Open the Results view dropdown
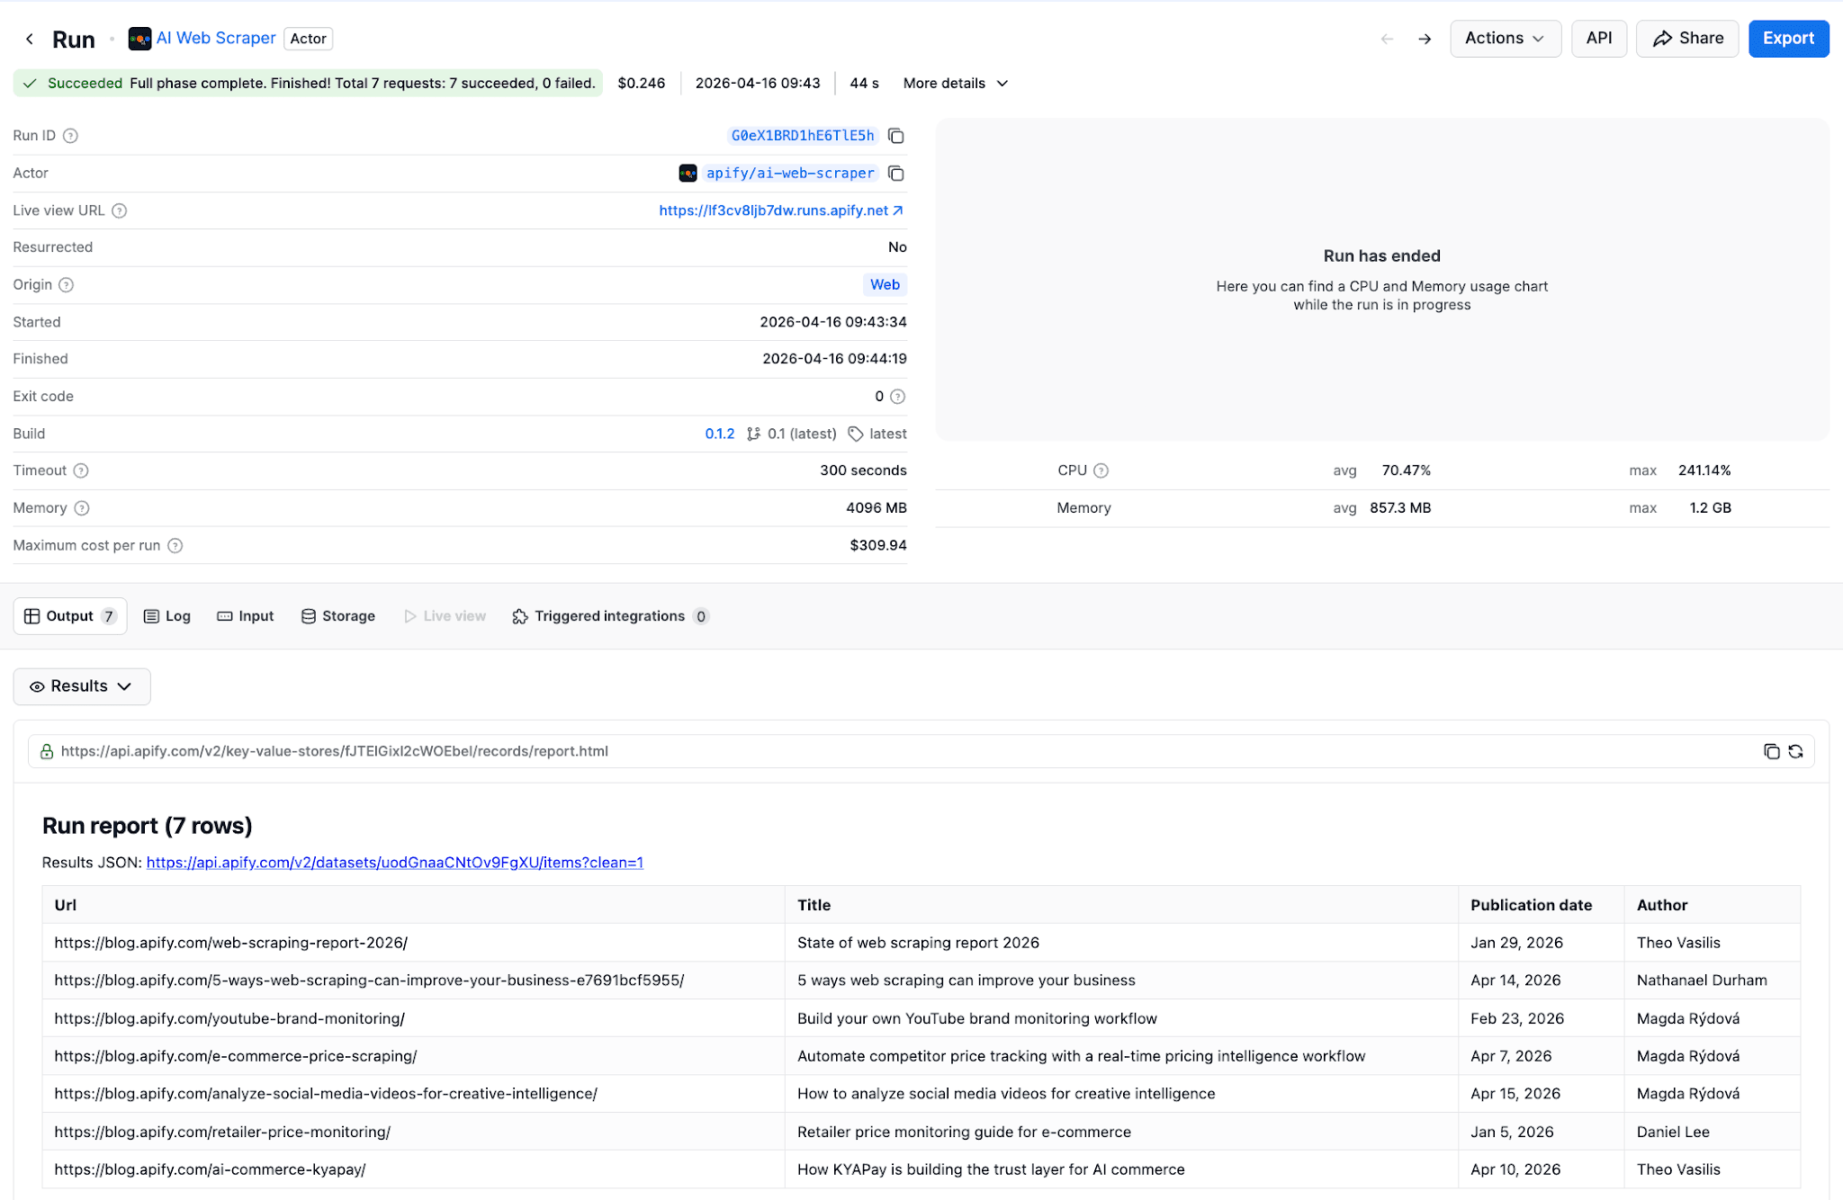Viewport: 1843px width, 1200px height. (x=82, y=686)
